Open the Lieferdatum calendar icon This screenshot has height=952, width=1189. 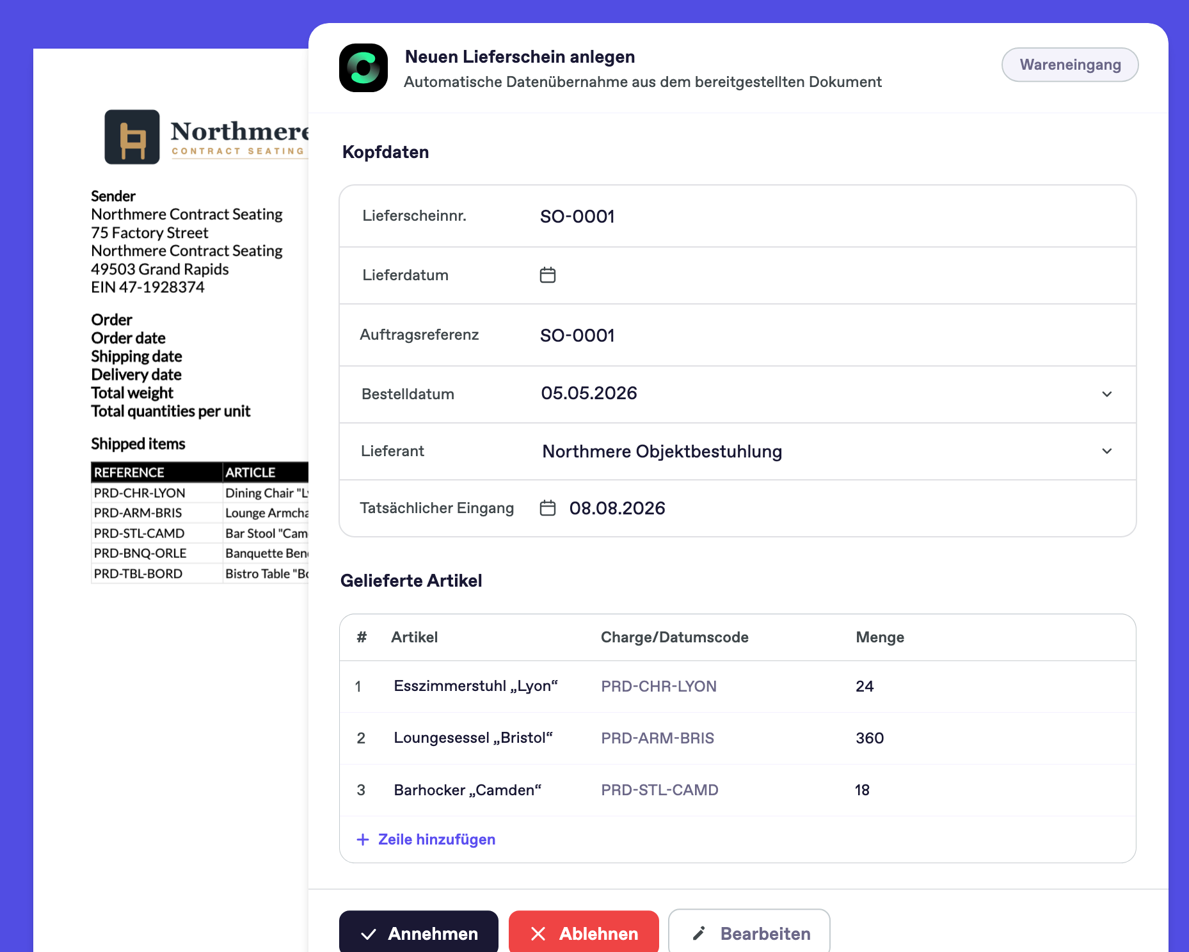click(x=548, y=275)
